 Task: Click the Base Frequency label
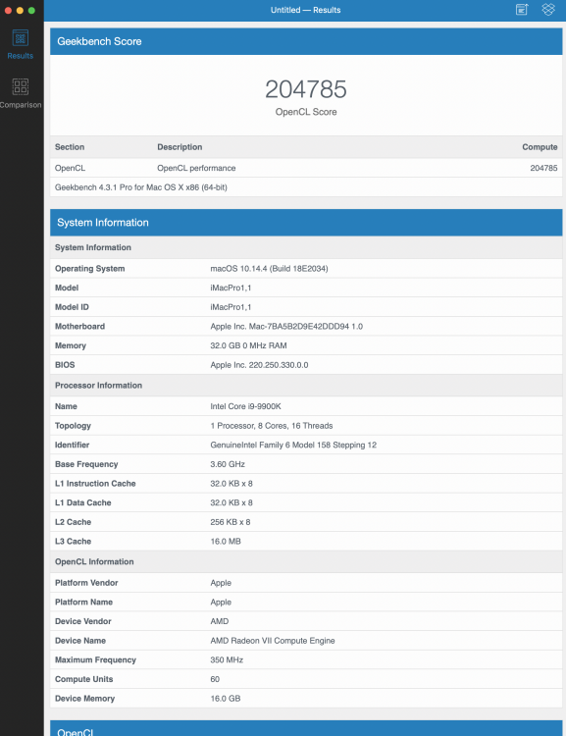(86, 464)
